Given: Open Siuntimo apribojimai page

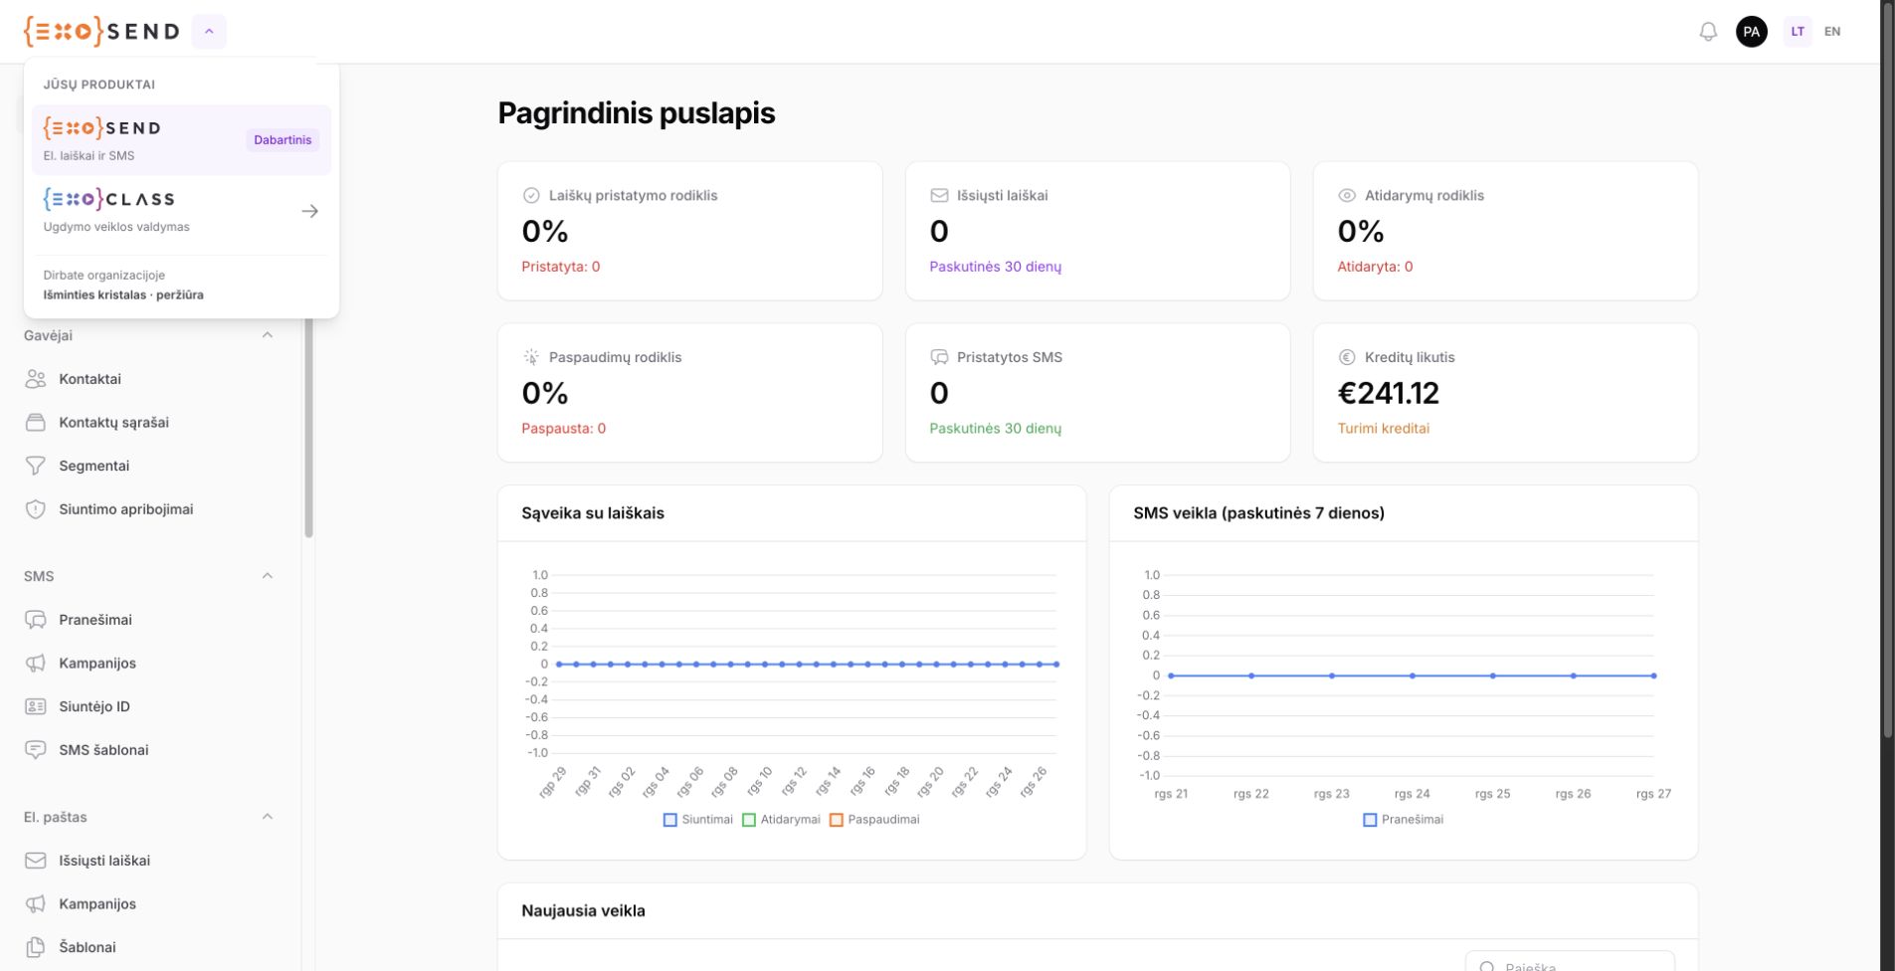Looking at the screenshot, I should click(149, 509).
